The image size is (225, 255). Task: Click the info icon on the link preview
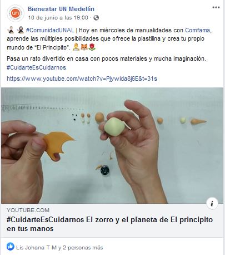tap(212, 203)
